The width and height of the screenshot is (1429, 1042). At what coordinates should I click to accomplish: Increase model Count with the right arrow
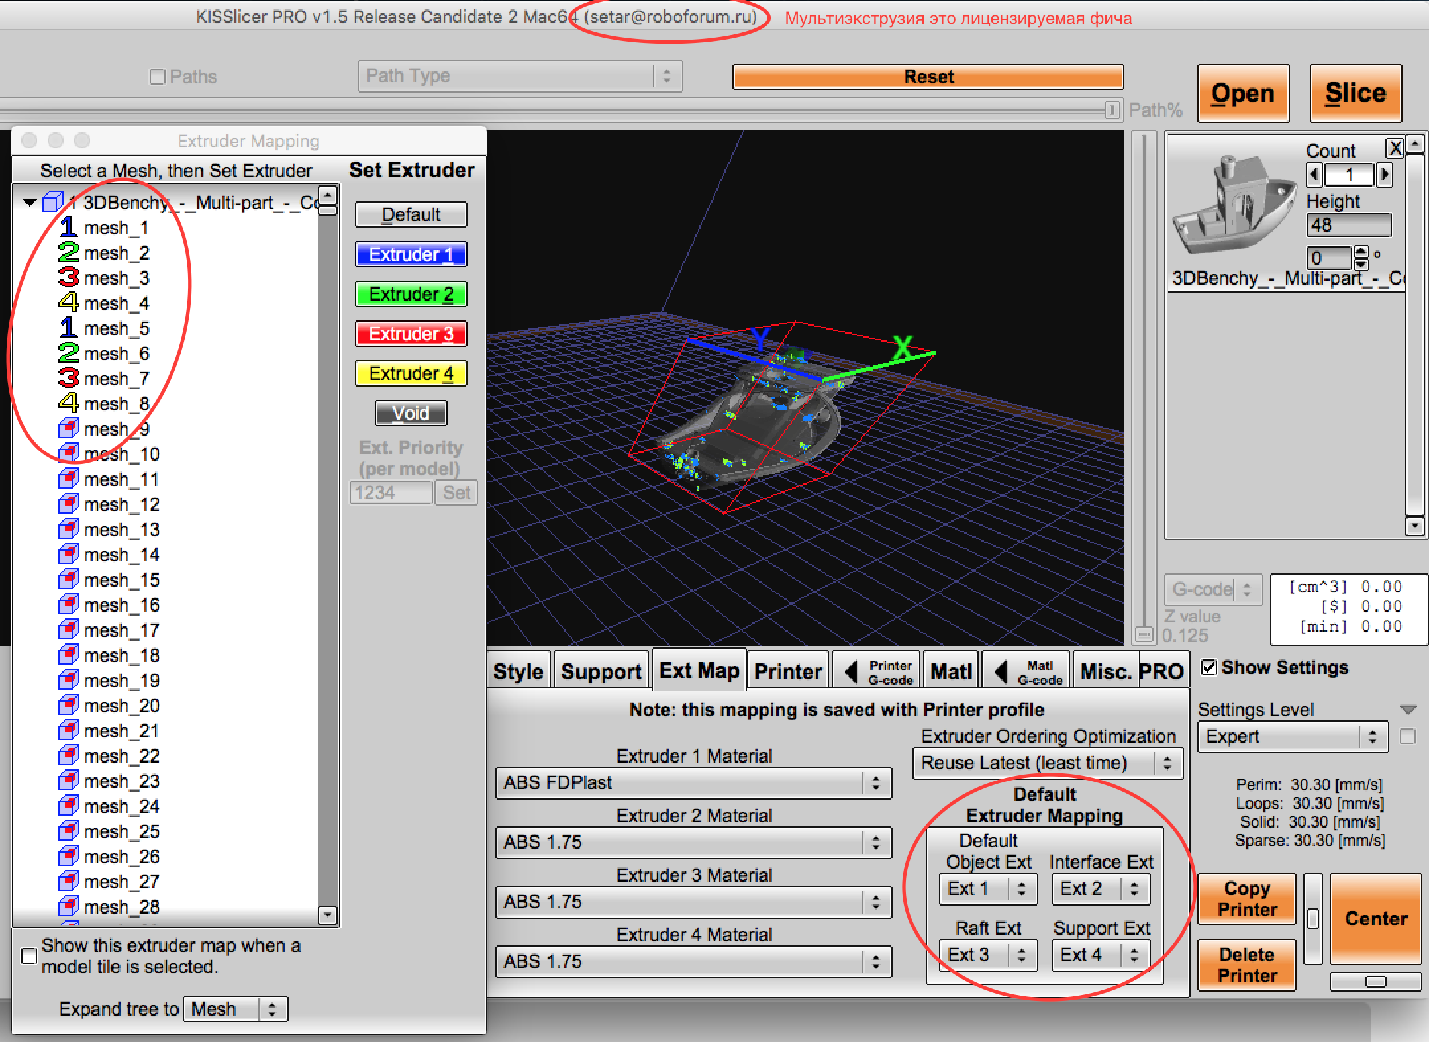coord(1384,175)
